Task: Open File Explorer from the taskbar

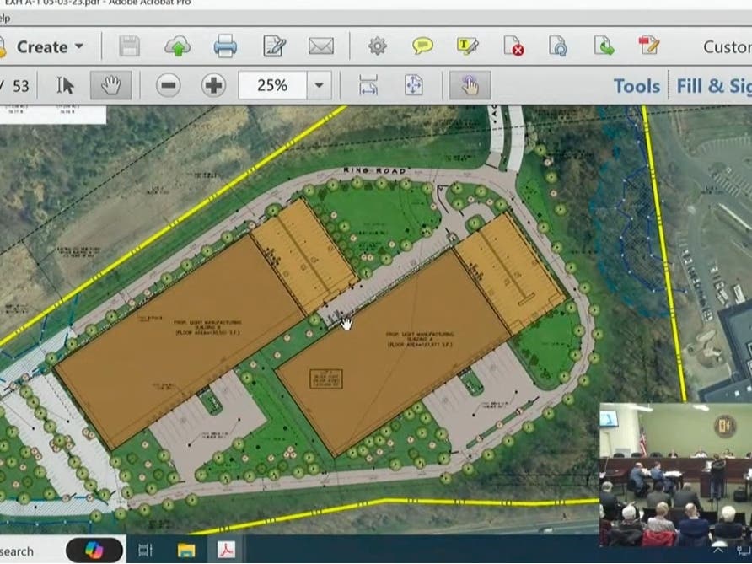Action: [x=186, y=550]
